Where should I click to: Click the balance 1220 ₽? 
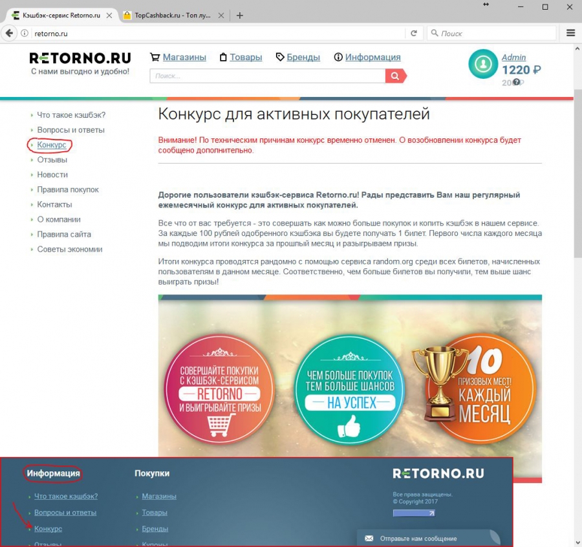point(521,70)
